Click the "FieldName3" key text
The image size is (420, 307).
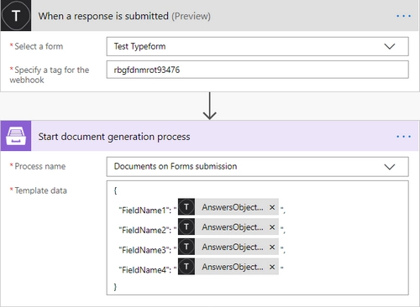pyautogui.click(x=145, y=250)
